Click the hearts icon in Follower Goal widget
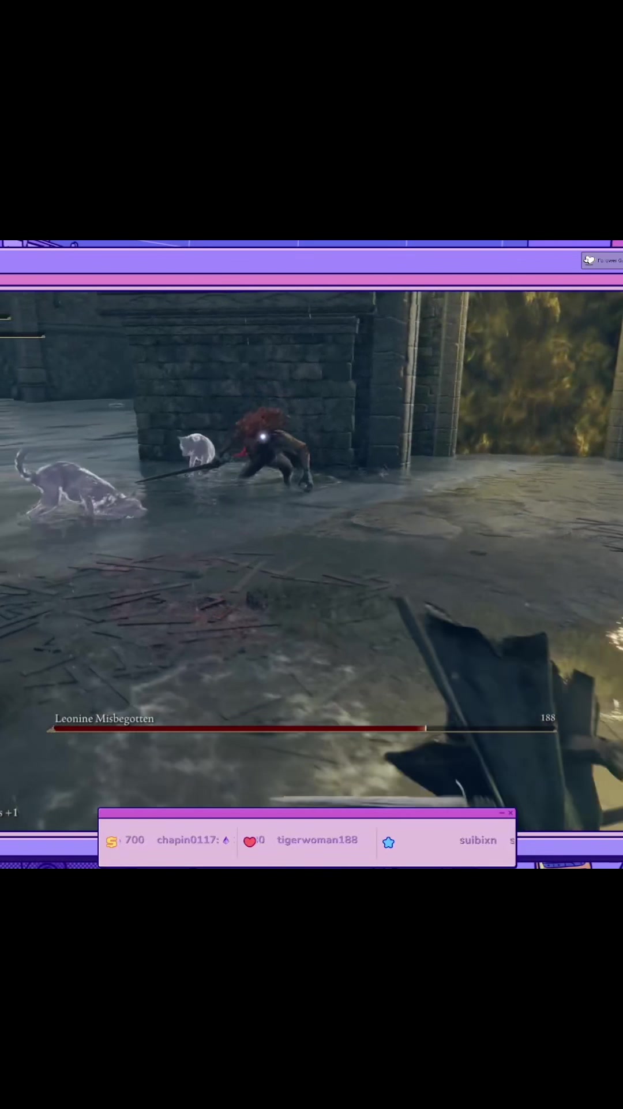Viewport: 623px width, 1109px height. [x=589, y=260]
